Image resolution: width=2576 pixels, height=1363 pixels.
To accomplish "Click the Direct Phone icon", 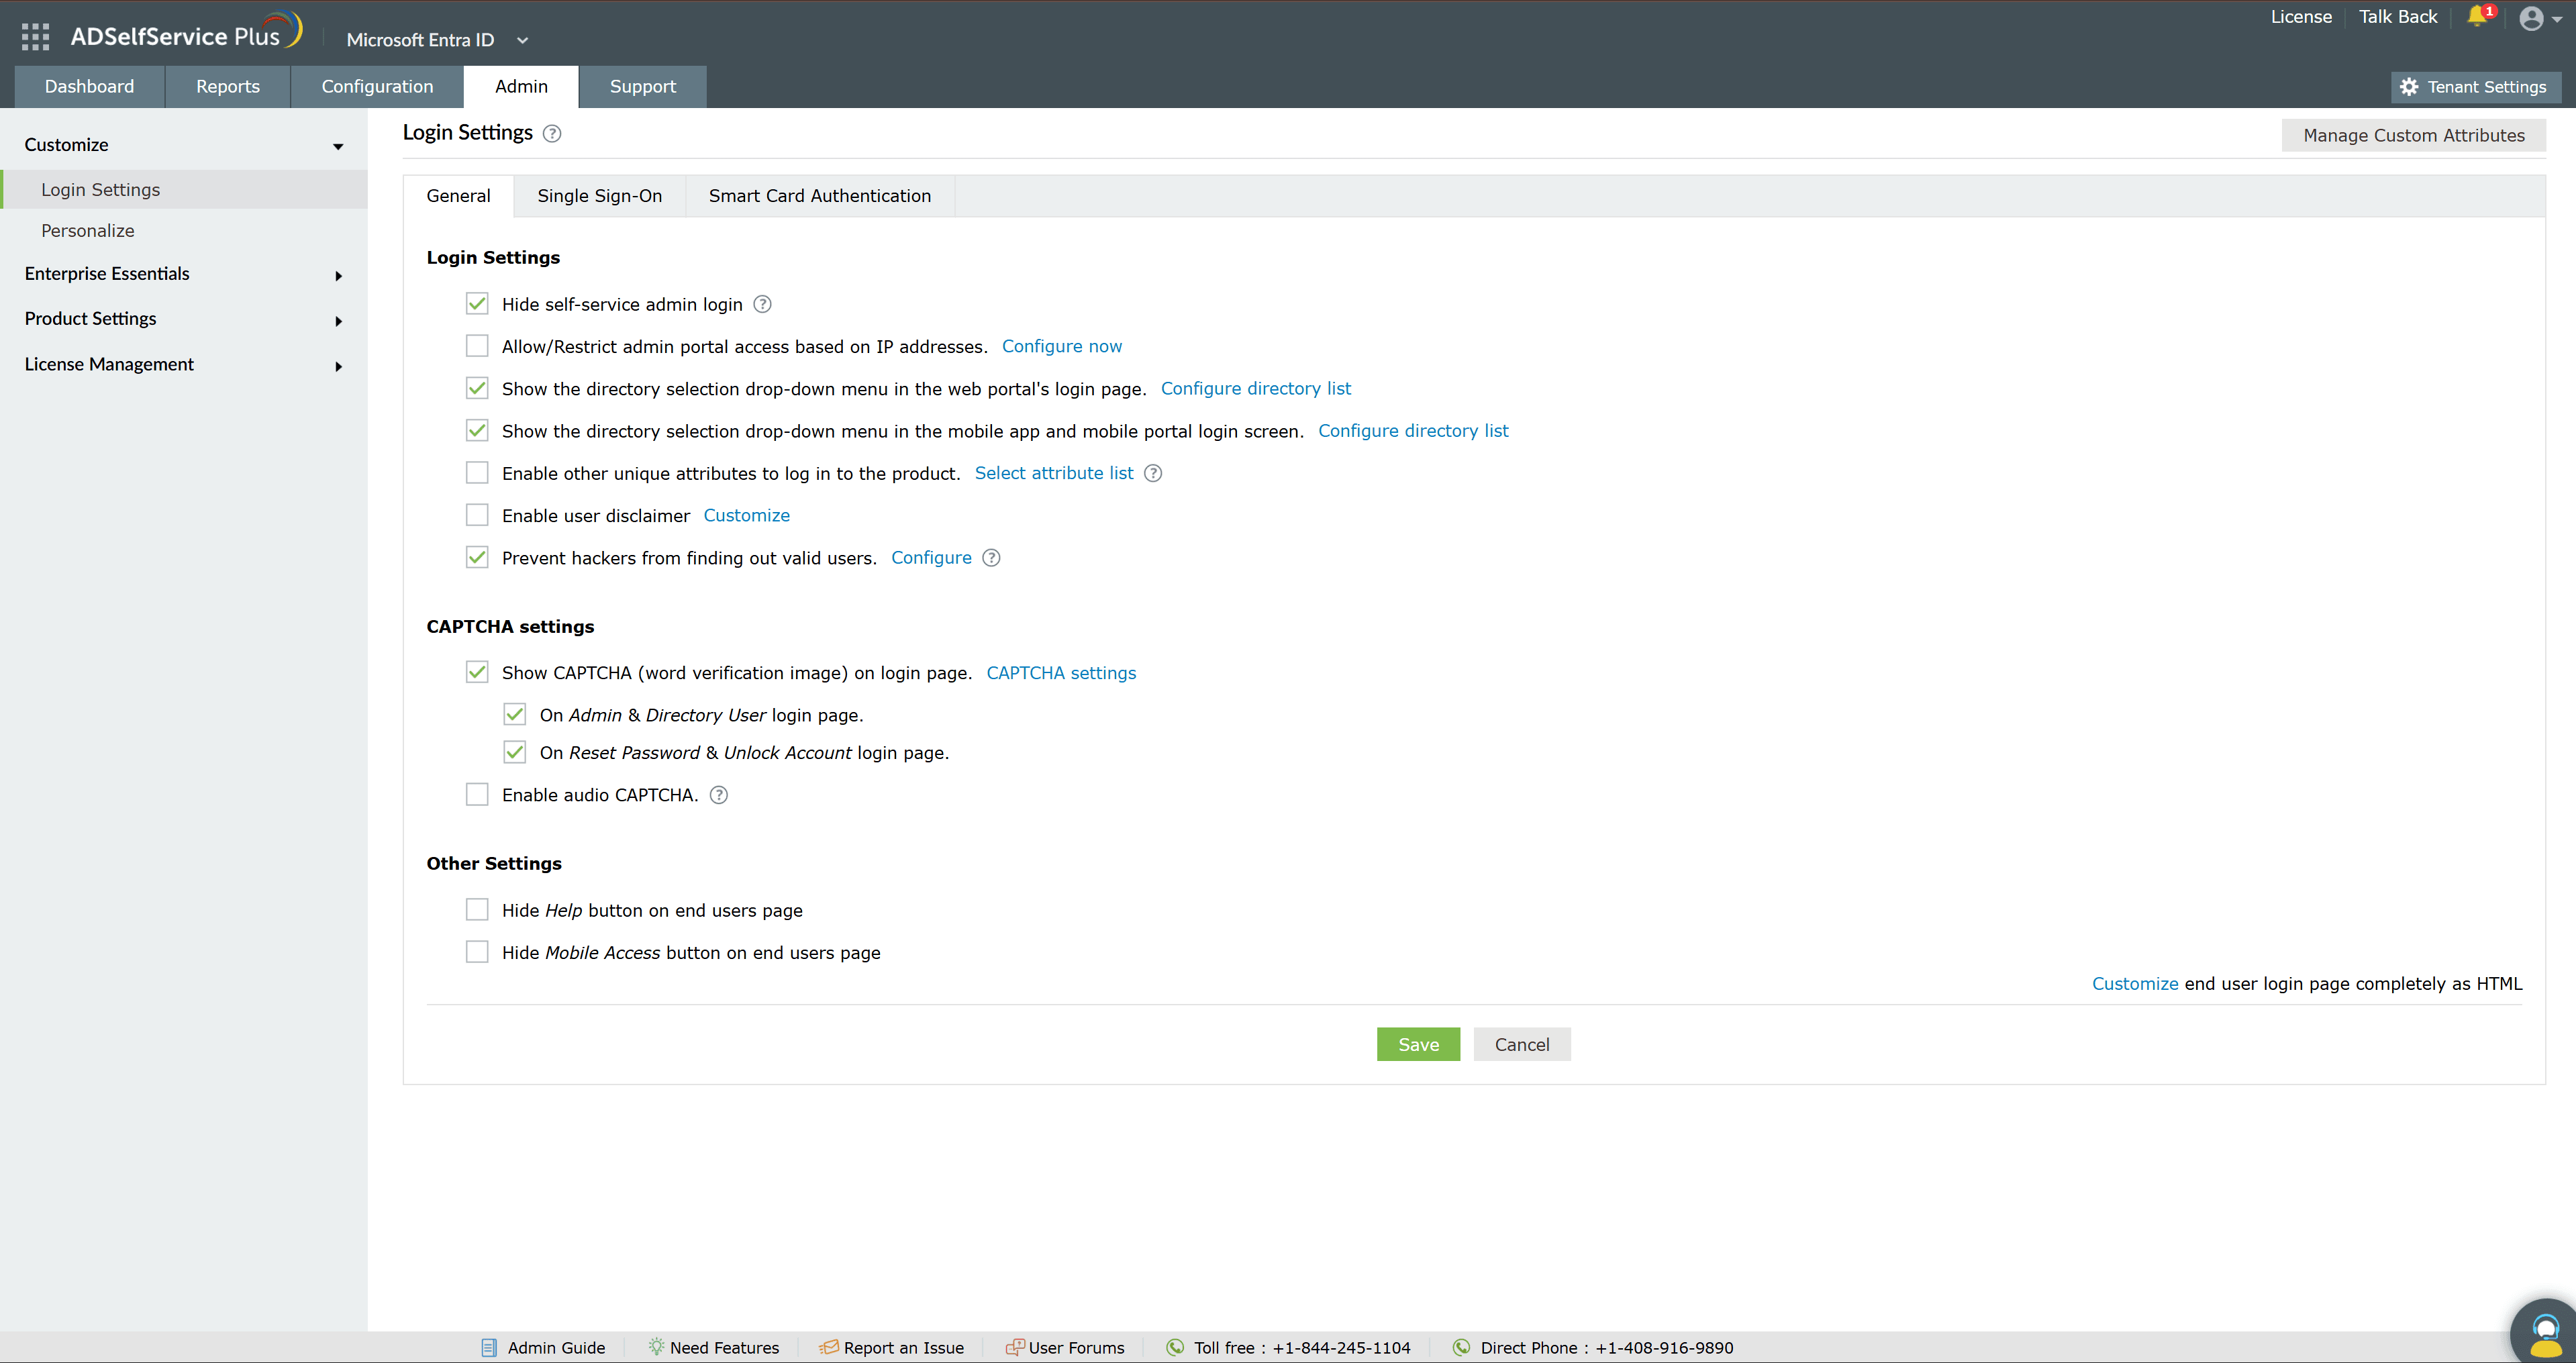I will coord(1462,1347).
